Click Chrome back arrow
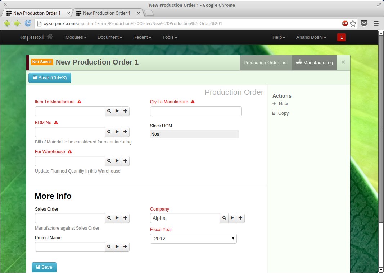 (7, 23)
